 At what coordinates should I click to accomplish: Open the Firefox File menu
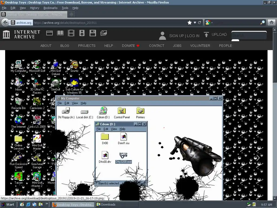4,8
